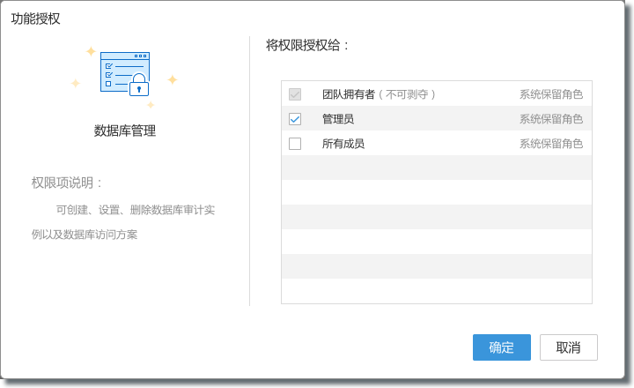Click 系统保留角色 tag in the 管理员 row
The width and height of the screenshot is (634, 388).
(x=550, y=119)
